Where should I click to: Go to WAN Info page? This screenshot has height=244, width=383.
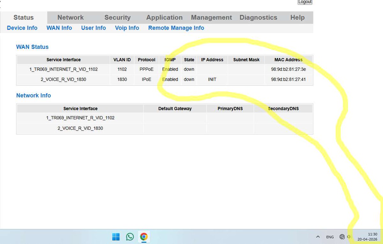coord(59,28)
